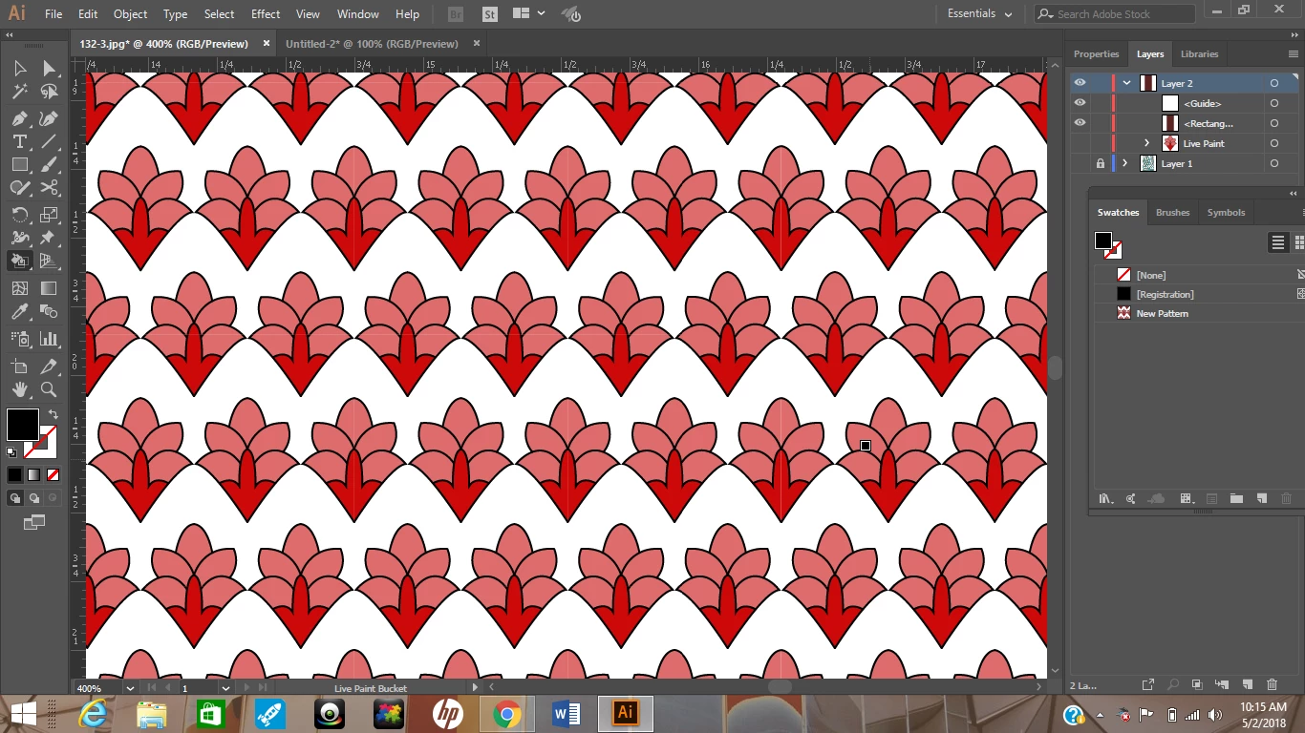This screenshot has width=1305, height=733.
Task: Select the Live Paint Bucket tool
Action: click(19, 261)
